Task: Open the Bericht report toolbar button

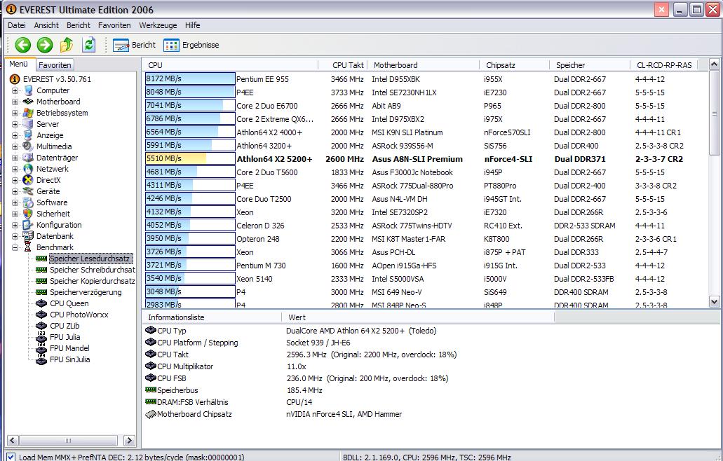Action: click(x=134, y=45)
